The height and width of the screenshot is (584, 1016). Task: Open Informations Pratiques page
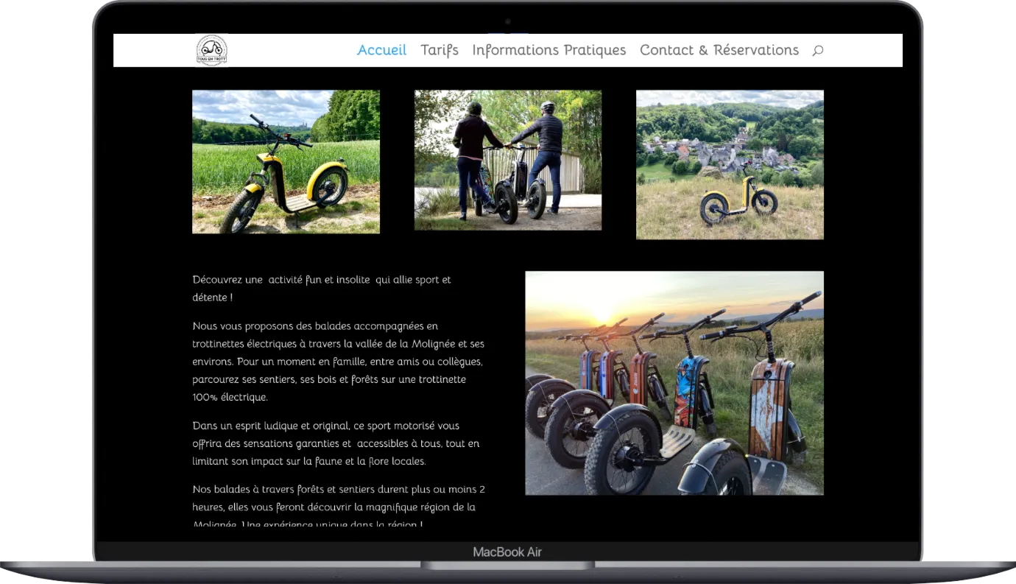point(549,50)
